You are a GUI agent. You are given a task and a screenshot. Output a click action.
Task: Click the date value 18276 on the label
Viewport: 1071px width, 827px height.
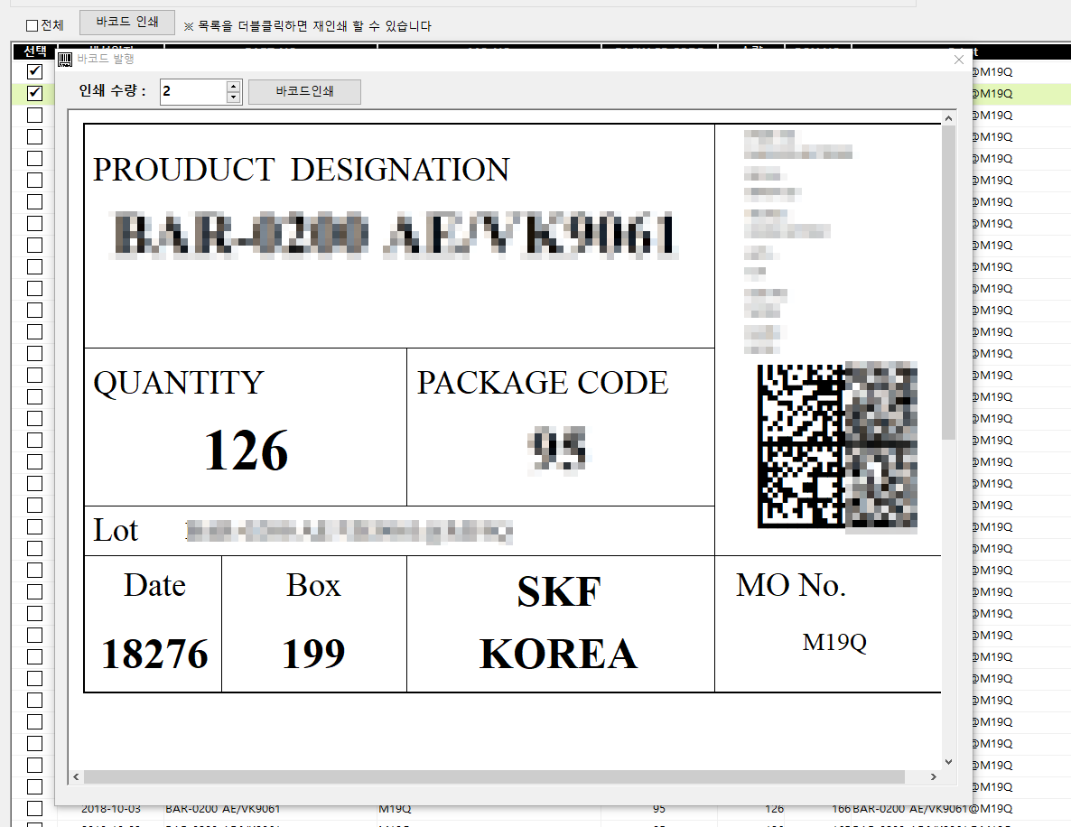tap(154, 654)
